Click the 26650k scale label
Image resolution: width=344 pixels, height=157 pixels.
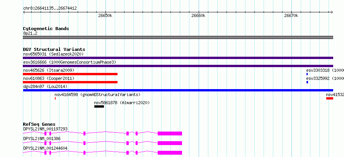tap(105, 15)
